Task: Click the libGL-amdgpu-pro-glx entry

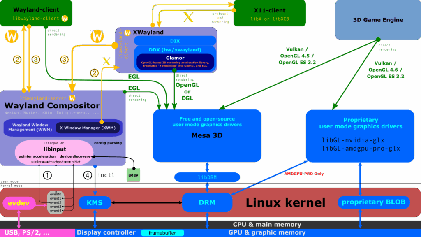Action: tap(361, 149)
